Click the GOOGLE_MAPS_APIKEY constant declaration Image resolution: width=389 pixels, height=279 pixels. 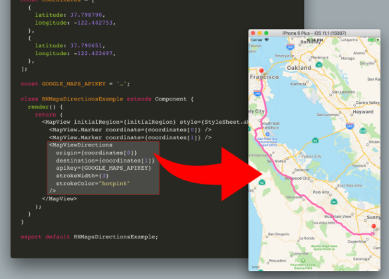tap(75, 84)
